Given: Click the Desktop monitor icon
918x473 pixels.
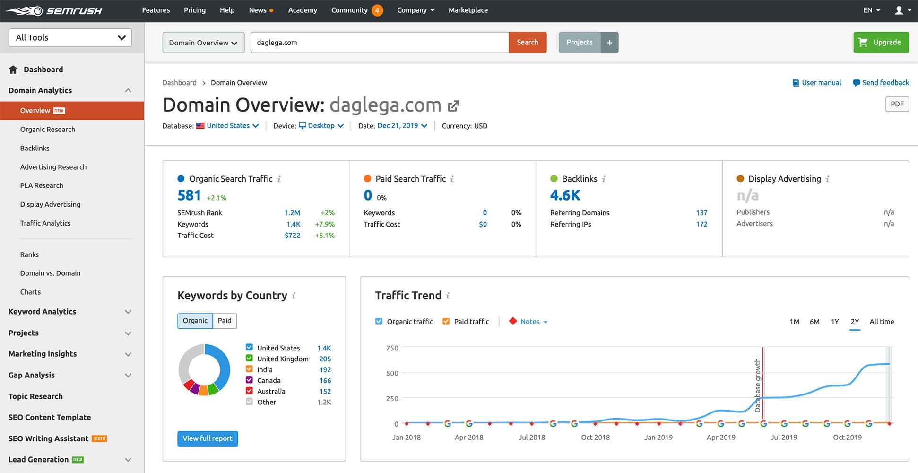Looking at the screenshot, I should click(x=303, y=126).
